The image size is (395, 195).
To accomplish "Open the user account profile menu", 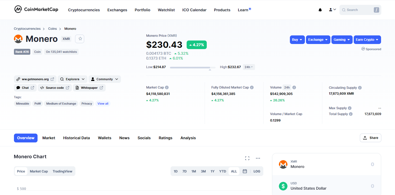I will (333, 10).
